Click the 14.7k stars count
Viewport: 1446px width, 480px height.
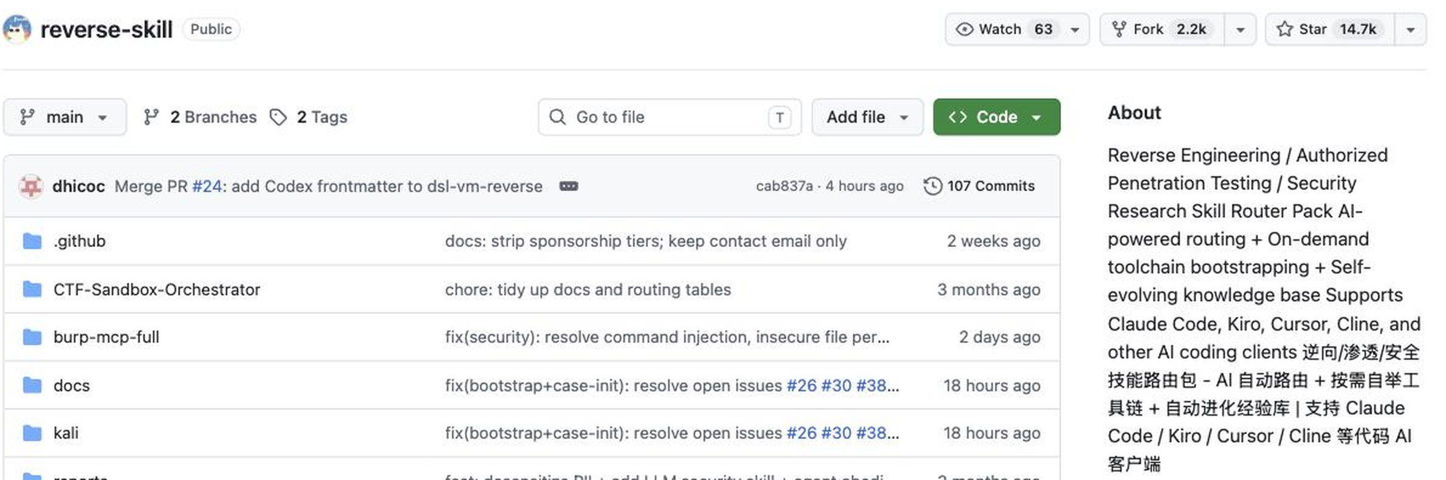[x=1358, y=29]
